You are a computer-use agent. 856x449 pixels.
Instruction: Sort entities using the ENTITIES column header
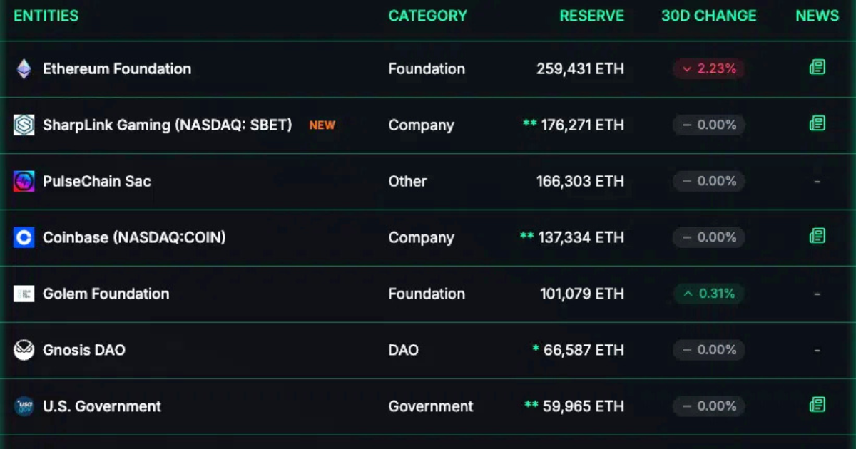pos(46,16)
